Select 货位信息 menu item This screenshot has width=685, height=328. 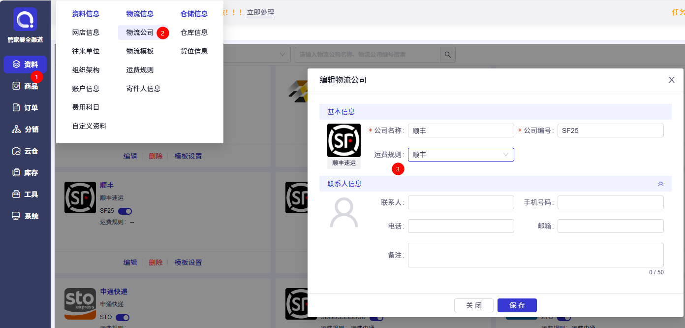(194, 51)
